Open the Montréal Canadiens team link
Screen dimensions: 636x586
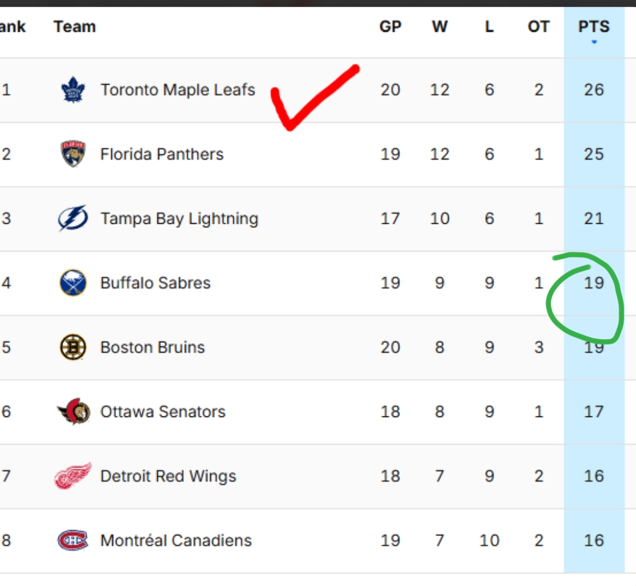pyautogui.click(x=176, y=540)
